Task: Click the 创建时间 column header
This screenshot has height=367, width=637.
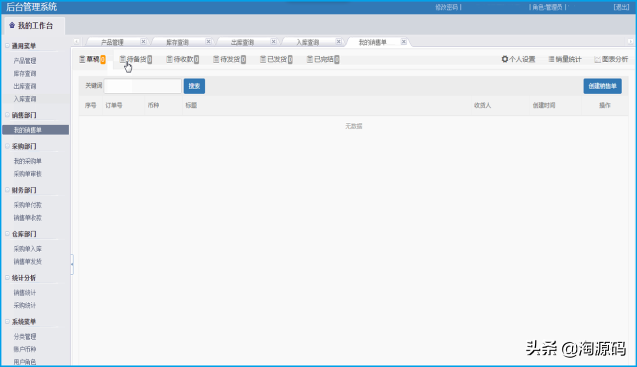Action: 544,105
